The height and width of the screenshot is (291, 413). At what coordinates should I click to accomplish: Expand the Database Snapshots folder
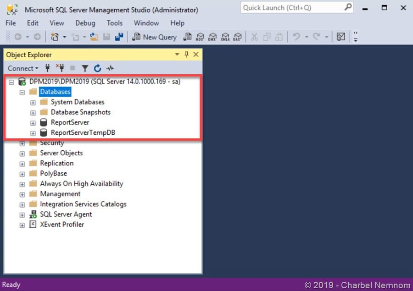click(x=33, y=113)
